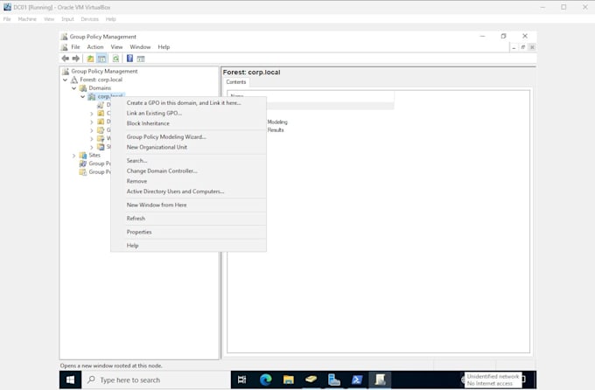Viewport: 595px width, 390px height.
Task: Open the Help menu in Group Policy Management
Action: point(164,47)
